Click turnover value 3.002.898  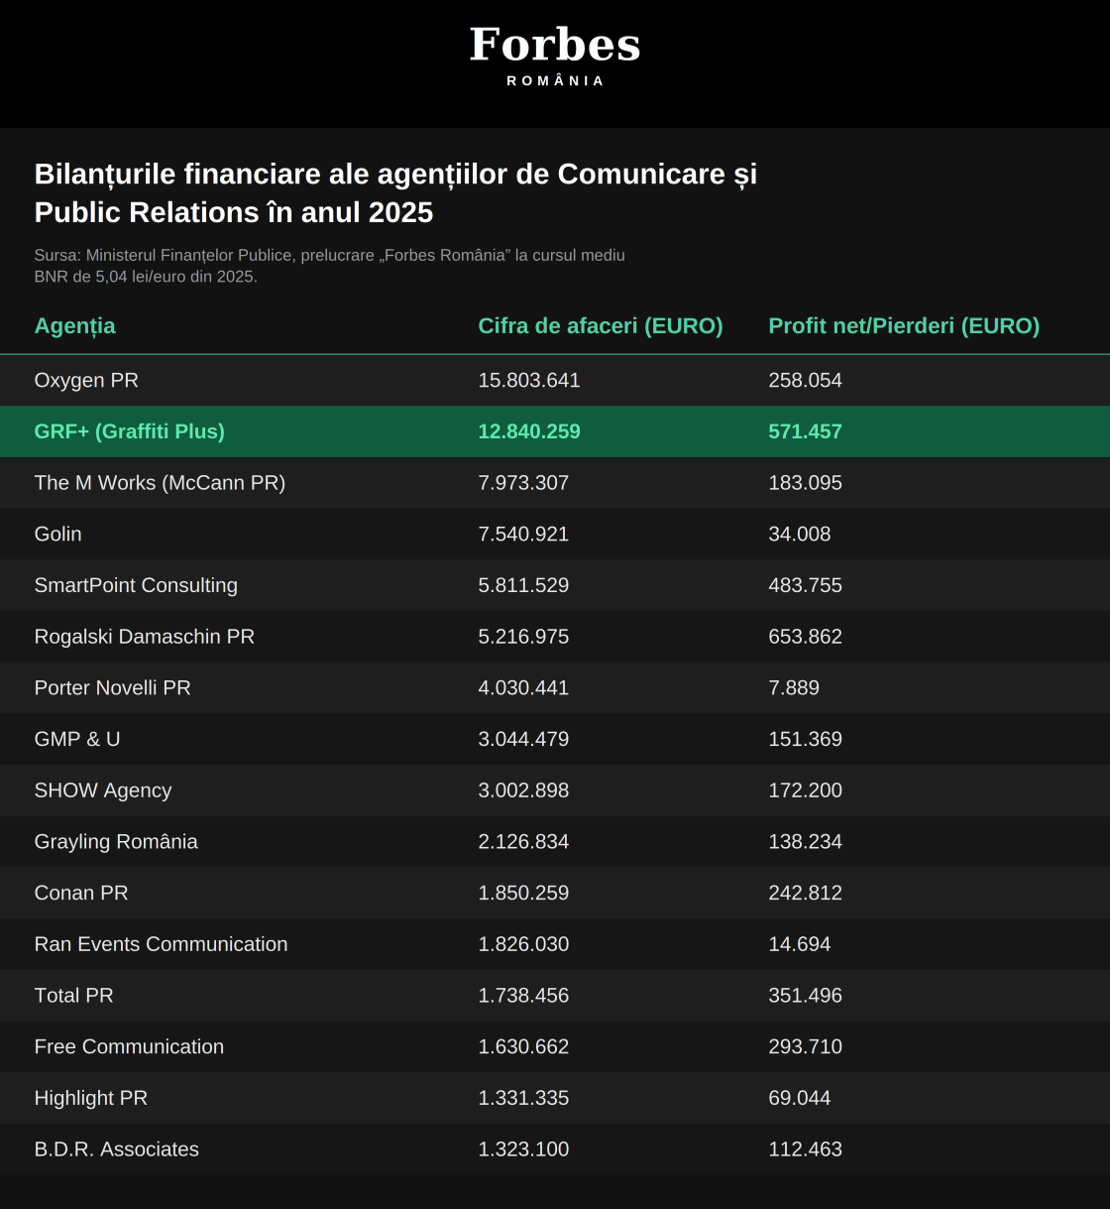523,790
